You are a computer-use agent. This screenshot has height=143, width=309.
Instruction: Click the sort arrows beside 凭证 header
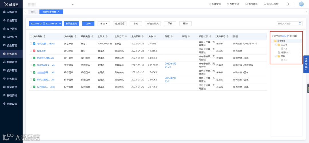pyautogui.click(x=172, y=36)
